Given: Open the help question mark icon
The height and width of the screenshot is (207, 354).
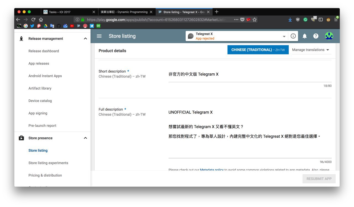Looking at the screenshot, I should point(316,36).
